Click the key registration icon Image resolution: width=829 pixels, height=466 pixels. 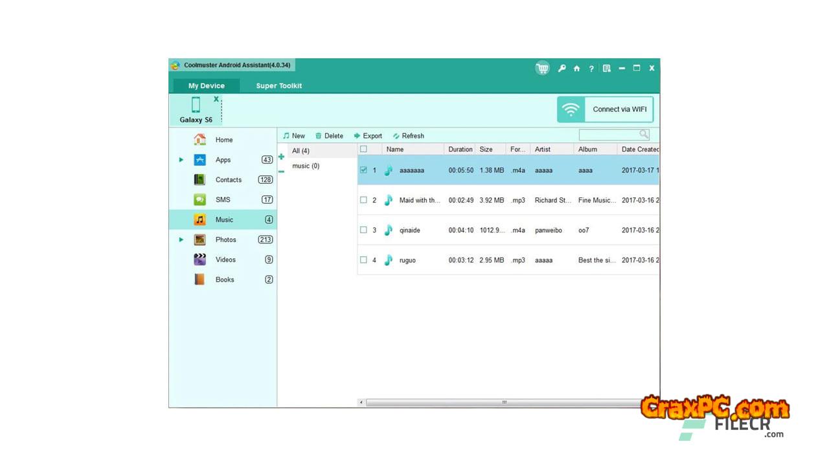[x=562, y=68]
